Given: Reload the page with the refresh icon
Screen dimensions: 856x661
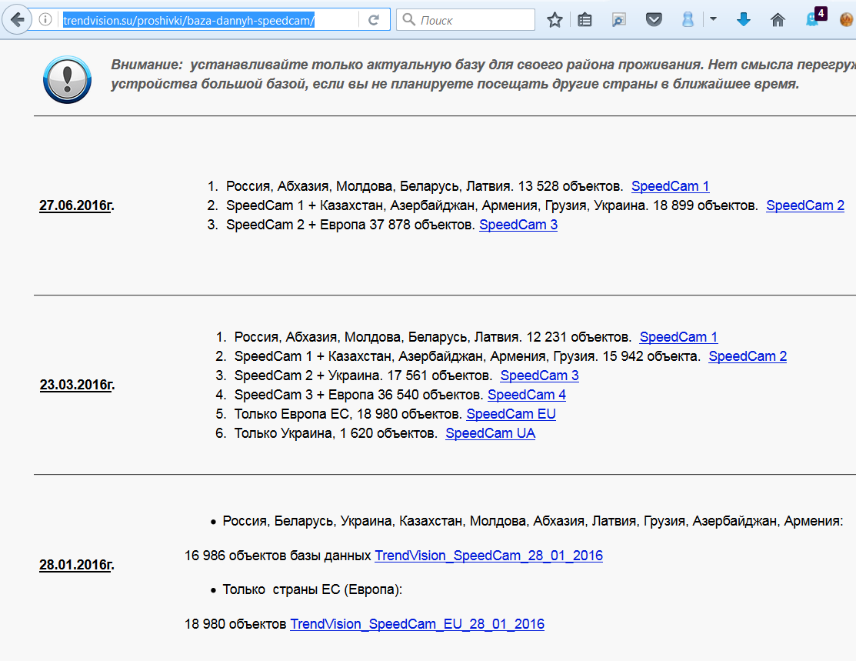Looking at the screenshot, I should (x=374, y=20).
